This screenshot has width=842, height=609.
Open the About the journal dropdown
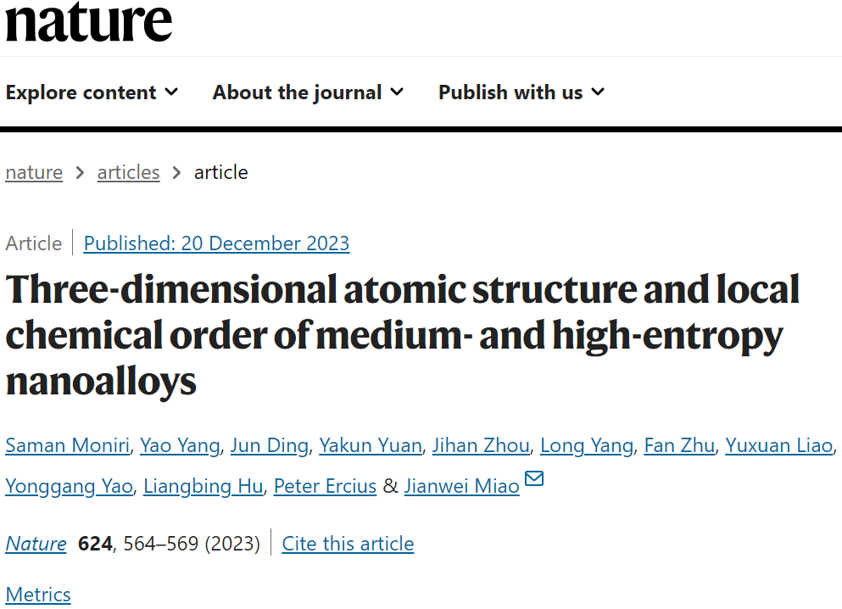click(x=309, y=92)
